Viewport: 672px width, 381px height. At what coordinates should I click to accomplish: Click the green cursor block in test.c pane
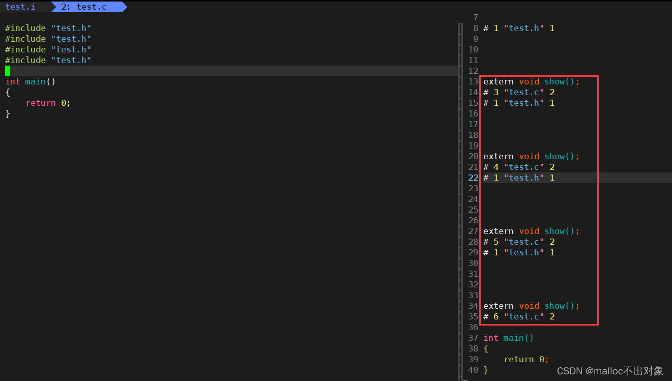(8, 71)
